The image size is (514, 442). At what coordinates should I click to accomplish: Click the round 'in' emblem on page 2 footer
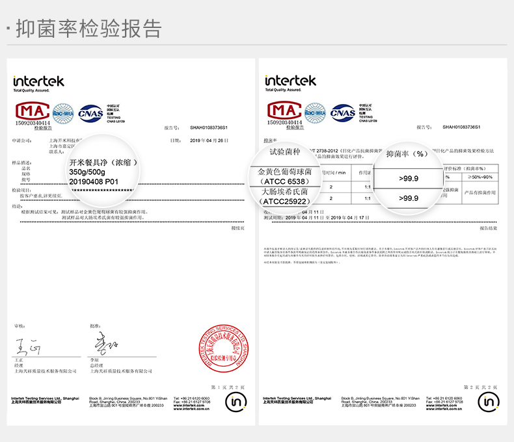pos(489,402)
